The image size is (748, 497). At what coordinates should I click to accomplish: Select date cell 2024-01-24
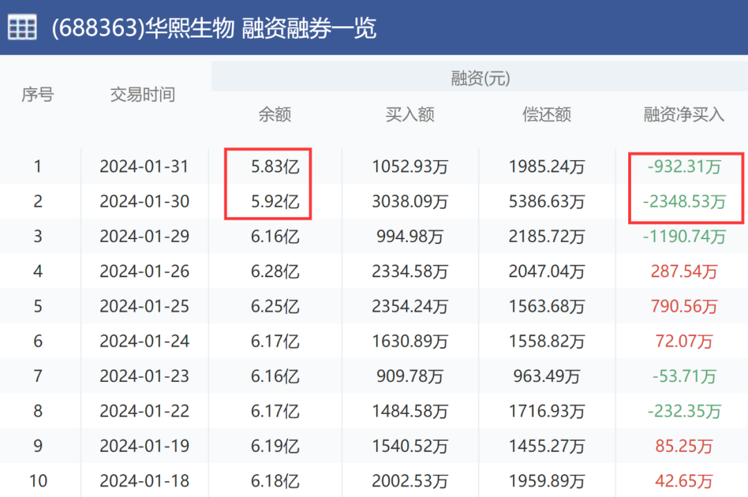(144, 341)
